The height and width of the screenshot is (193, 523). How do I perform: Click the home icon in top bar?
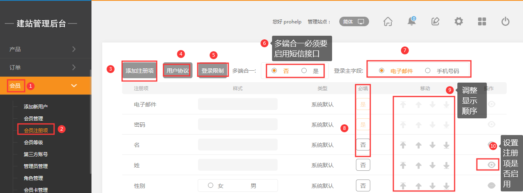388,21
